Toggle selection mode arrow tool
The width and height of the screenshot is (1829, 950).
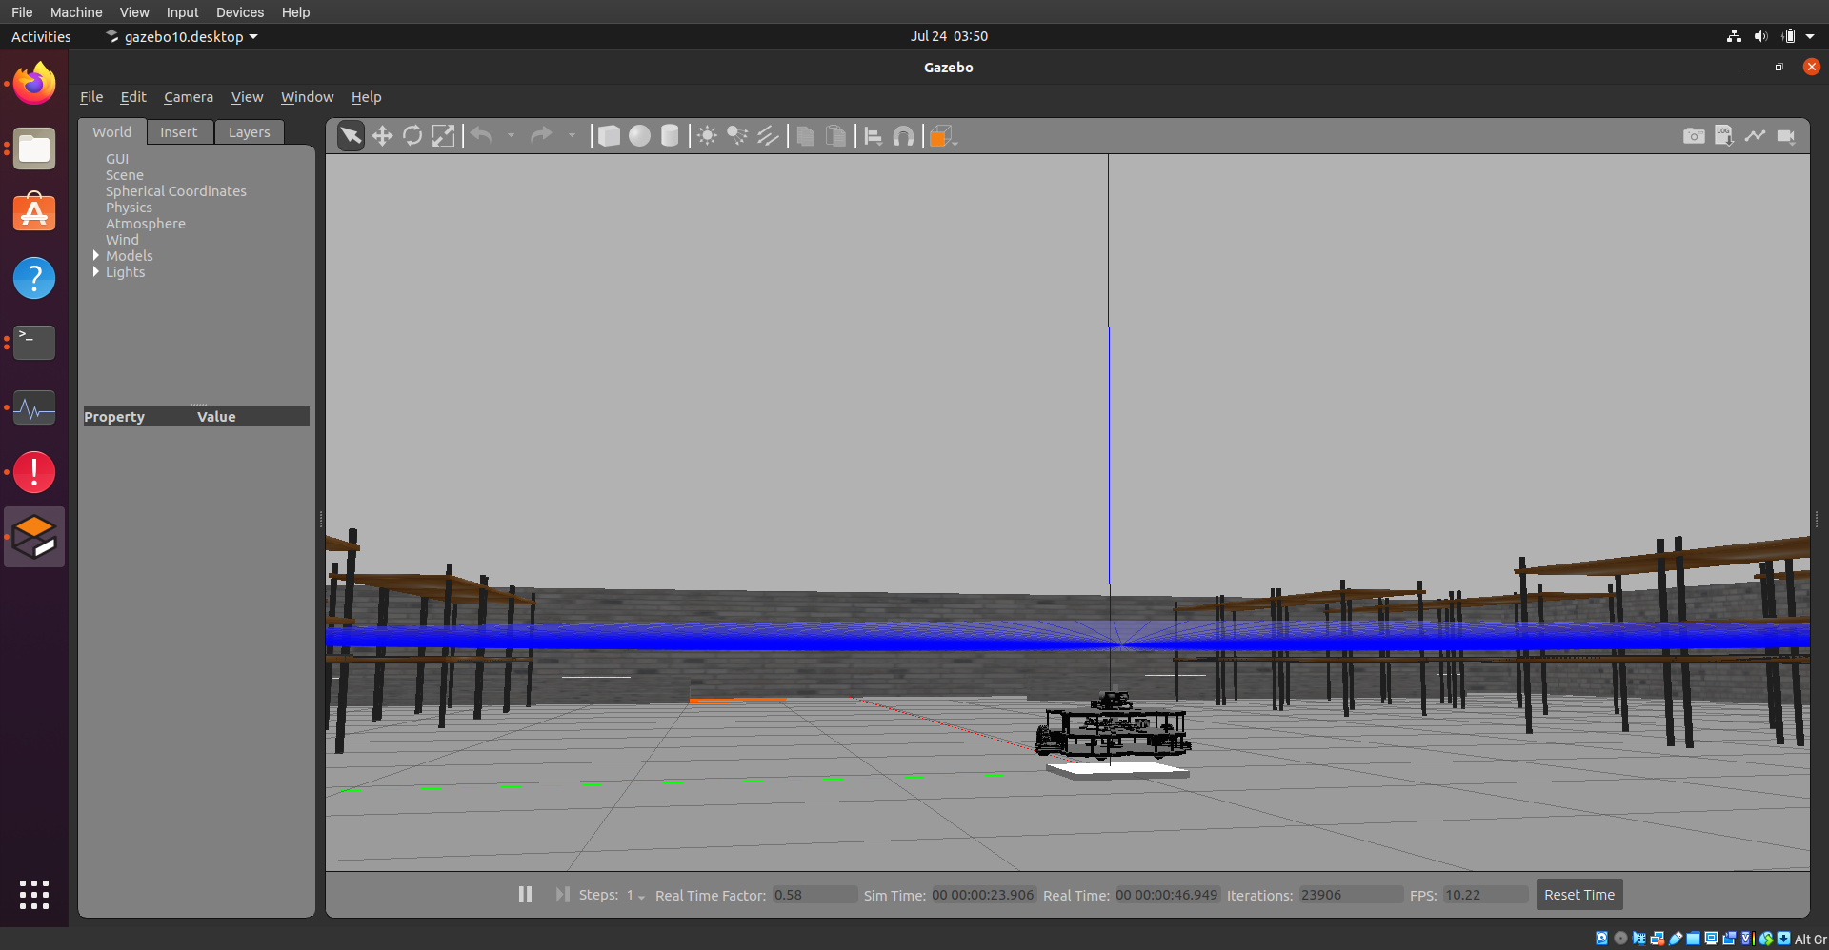[351, 136]
